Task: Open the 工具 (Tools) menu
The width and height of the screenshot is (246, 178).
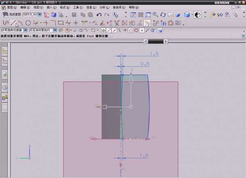Action: click(75, 7)
